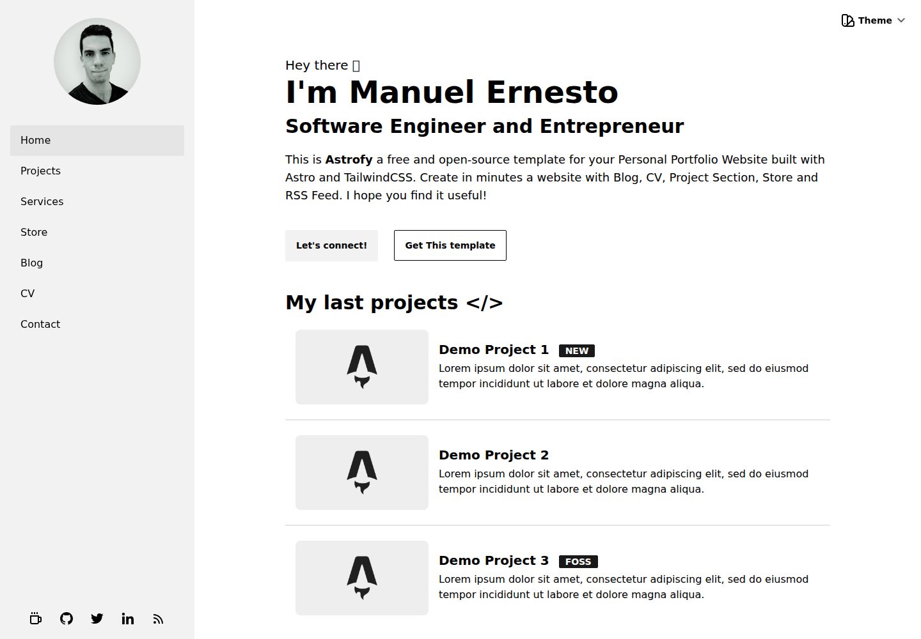Go to the Home menu item

pyautogui.click(x=97, y=141)
